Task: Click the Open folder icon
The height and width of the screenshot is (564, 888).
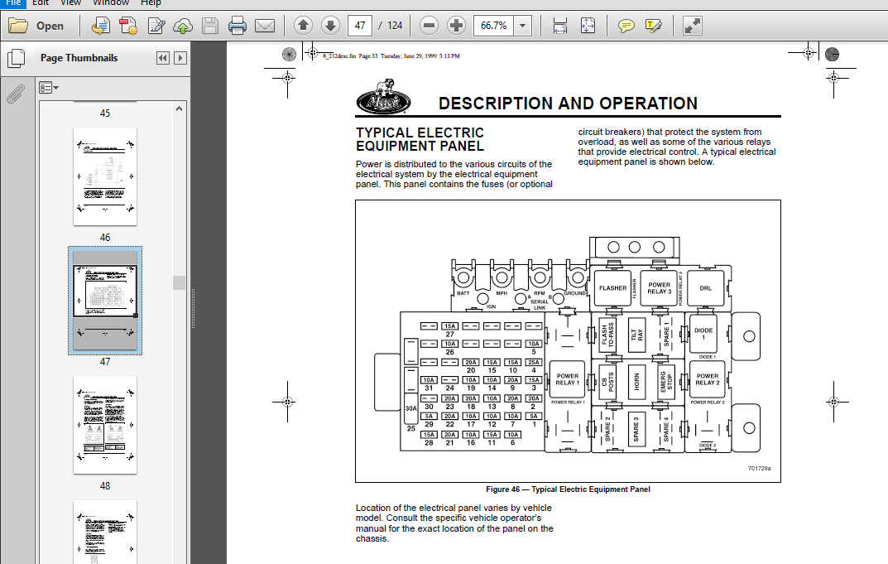Action: [x=17, y=26]
